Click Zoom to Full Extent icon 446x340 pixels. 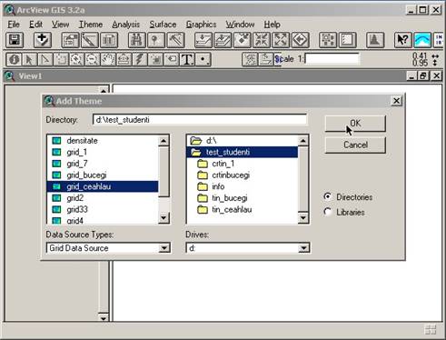coord(203,40)
